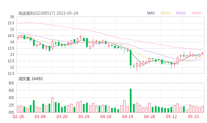Click the 05-12 date axis label
The width and height of the screenshot is (207, 123).
point(171,117)
